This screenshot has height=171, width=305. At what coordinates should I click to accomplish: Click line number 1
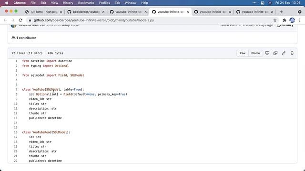click(16, 61)
